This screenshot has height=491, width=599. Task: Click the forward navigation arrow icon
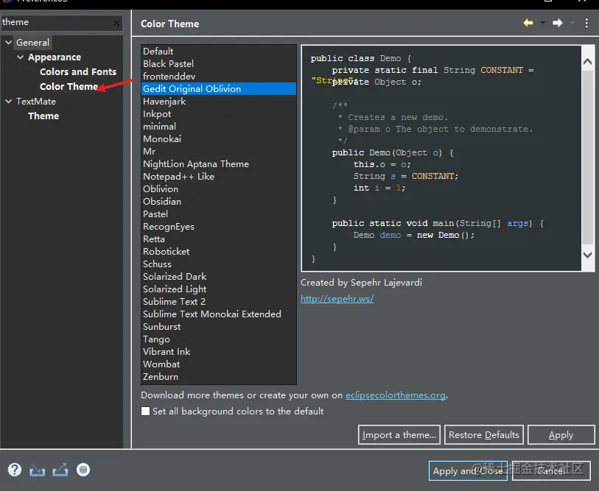click(x=558, y=24)
